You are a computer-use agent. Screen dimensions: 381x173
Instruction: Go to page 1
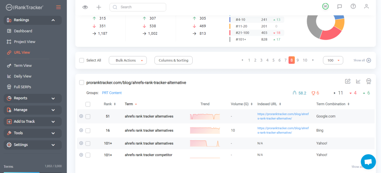pyautogui.click(x=249, y=60)
